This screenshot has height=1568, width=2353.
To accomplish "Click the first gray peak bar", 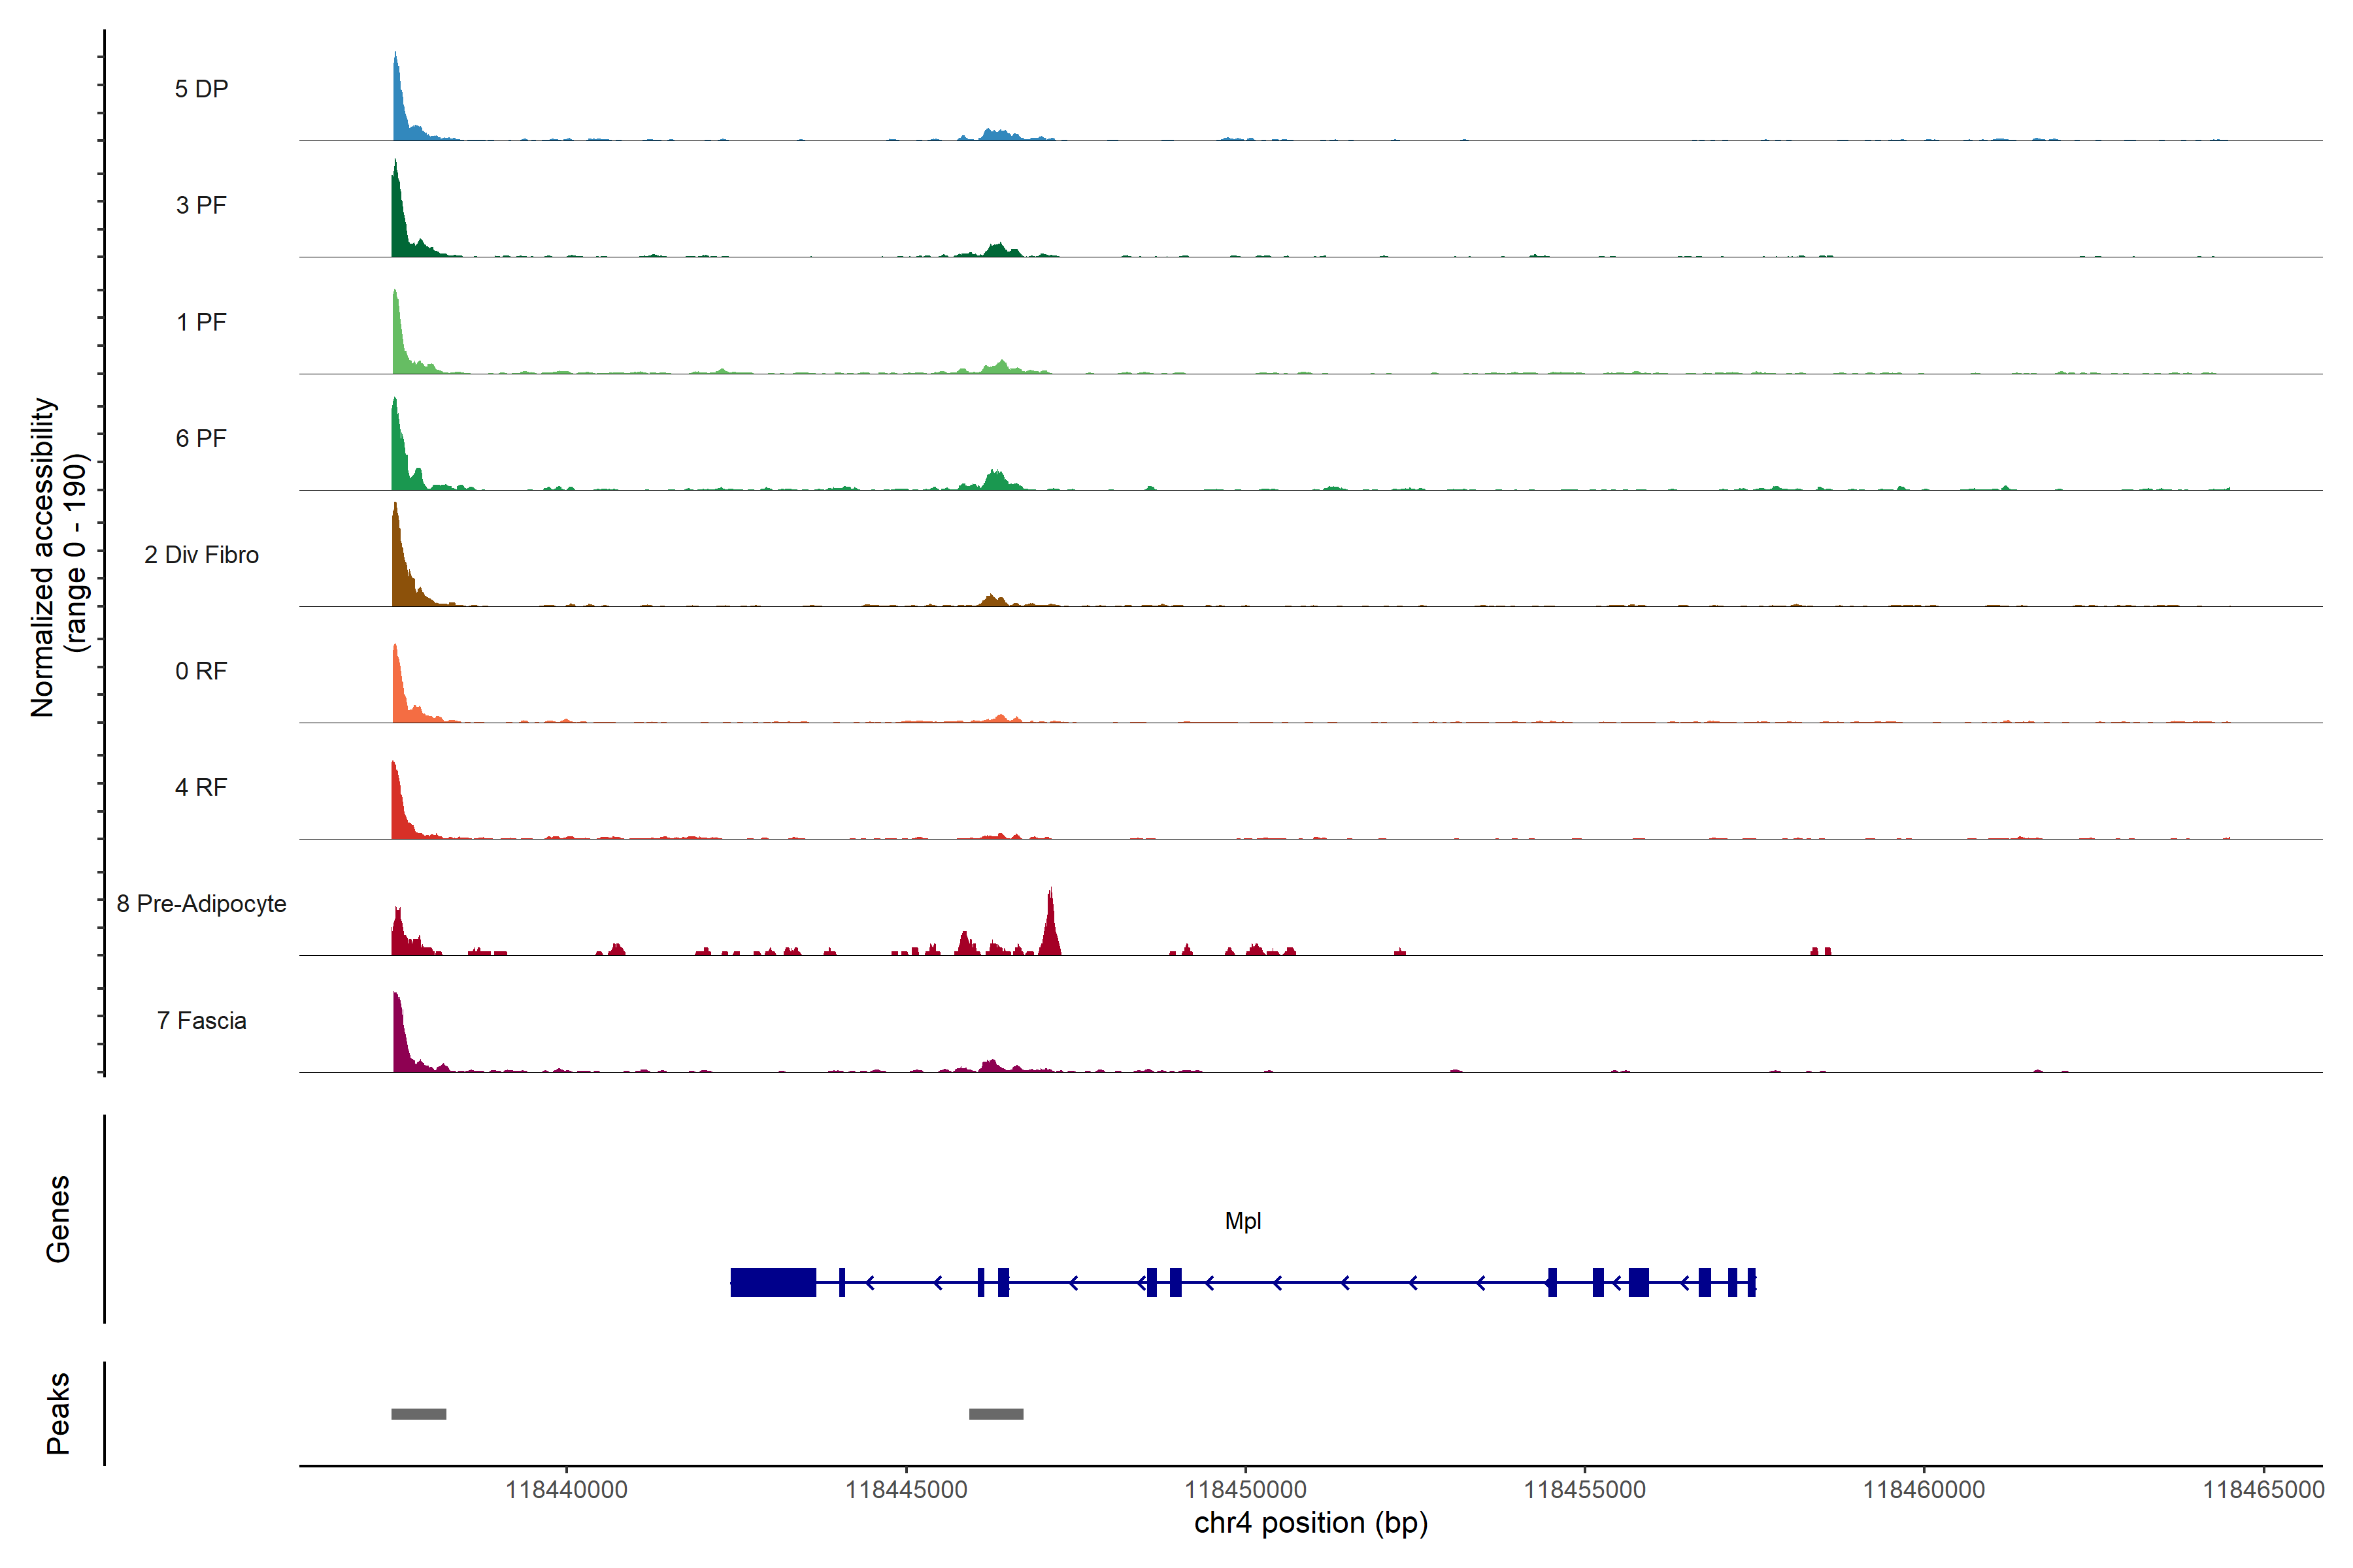I will [x=418, y=1414].
